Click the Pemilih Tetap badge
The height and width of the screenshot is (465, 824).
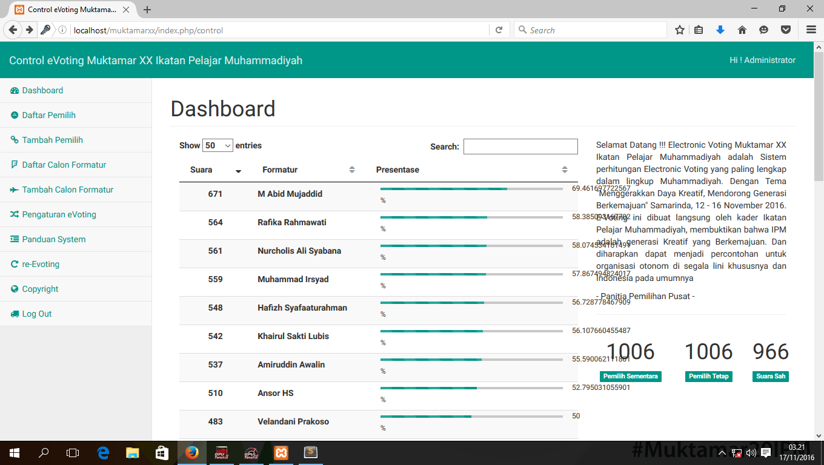click(709, 377)
